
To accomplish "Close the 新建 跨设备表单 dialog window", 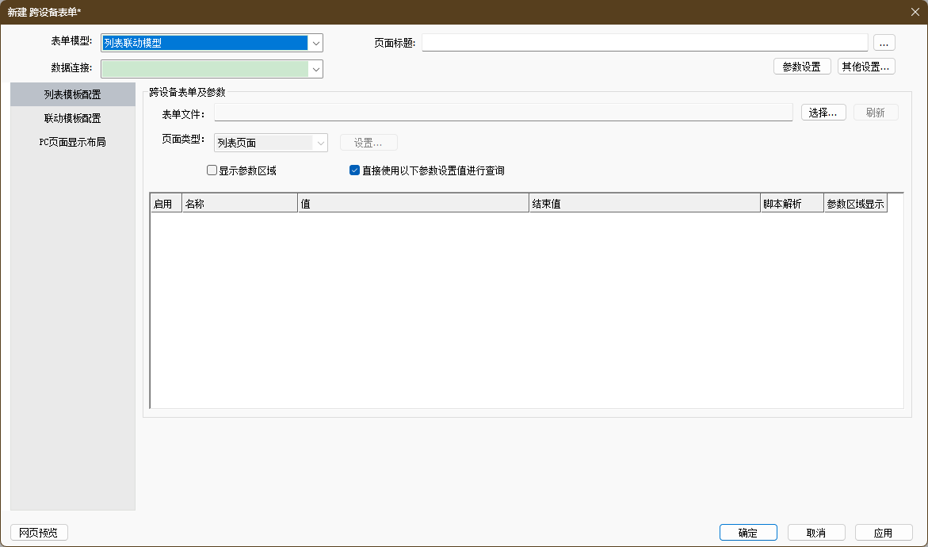I will [x=915, y=11].
